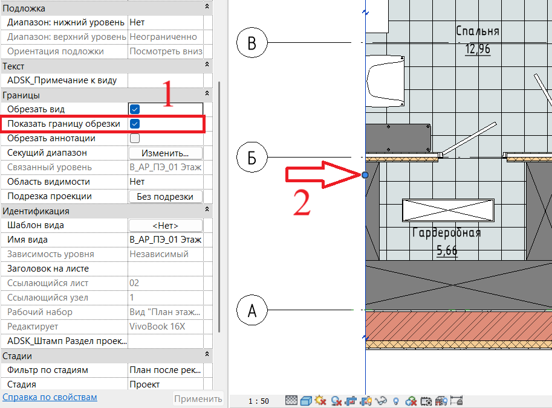The width and height of the screenshot is (552, 408).
Task: Select the Спальня room tag
Action: point(478,31)
